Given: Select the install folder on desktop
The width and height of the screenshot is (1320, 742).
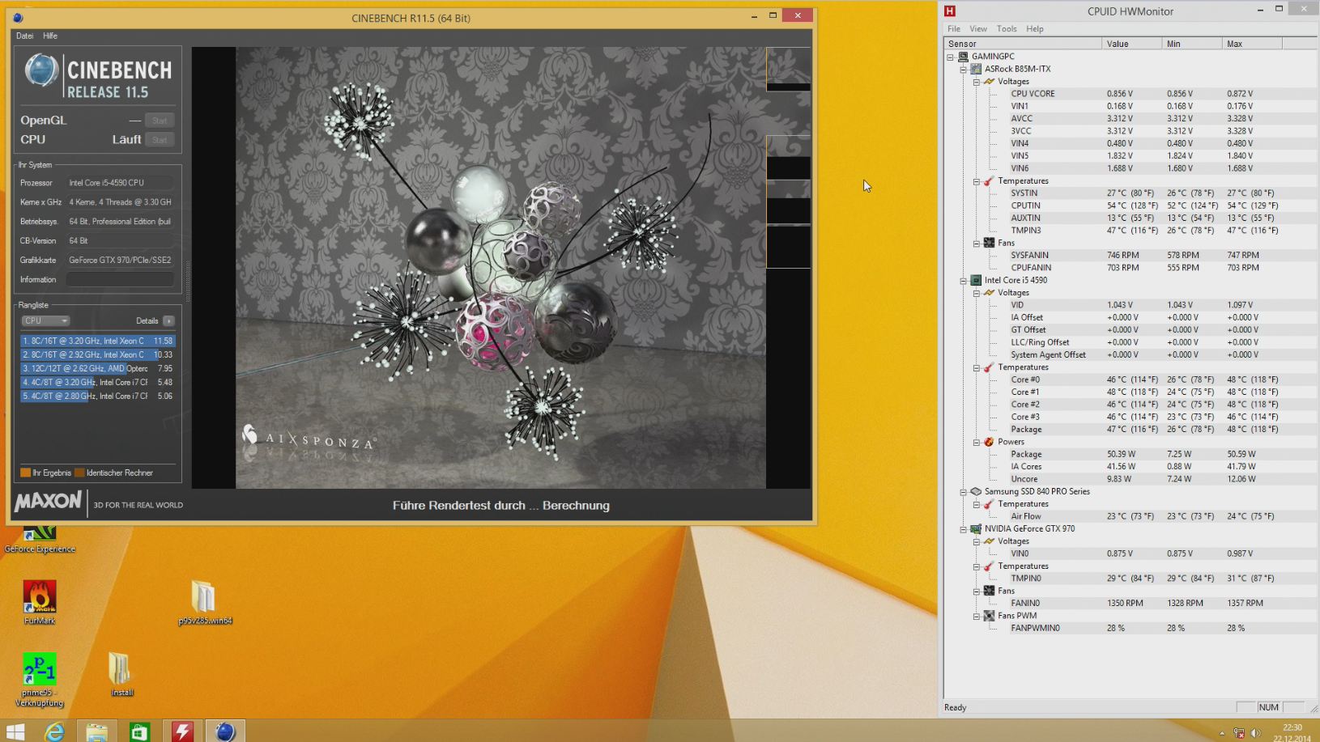Looking at the screenshot, I should pyautogui.click(x=121, y=674).
